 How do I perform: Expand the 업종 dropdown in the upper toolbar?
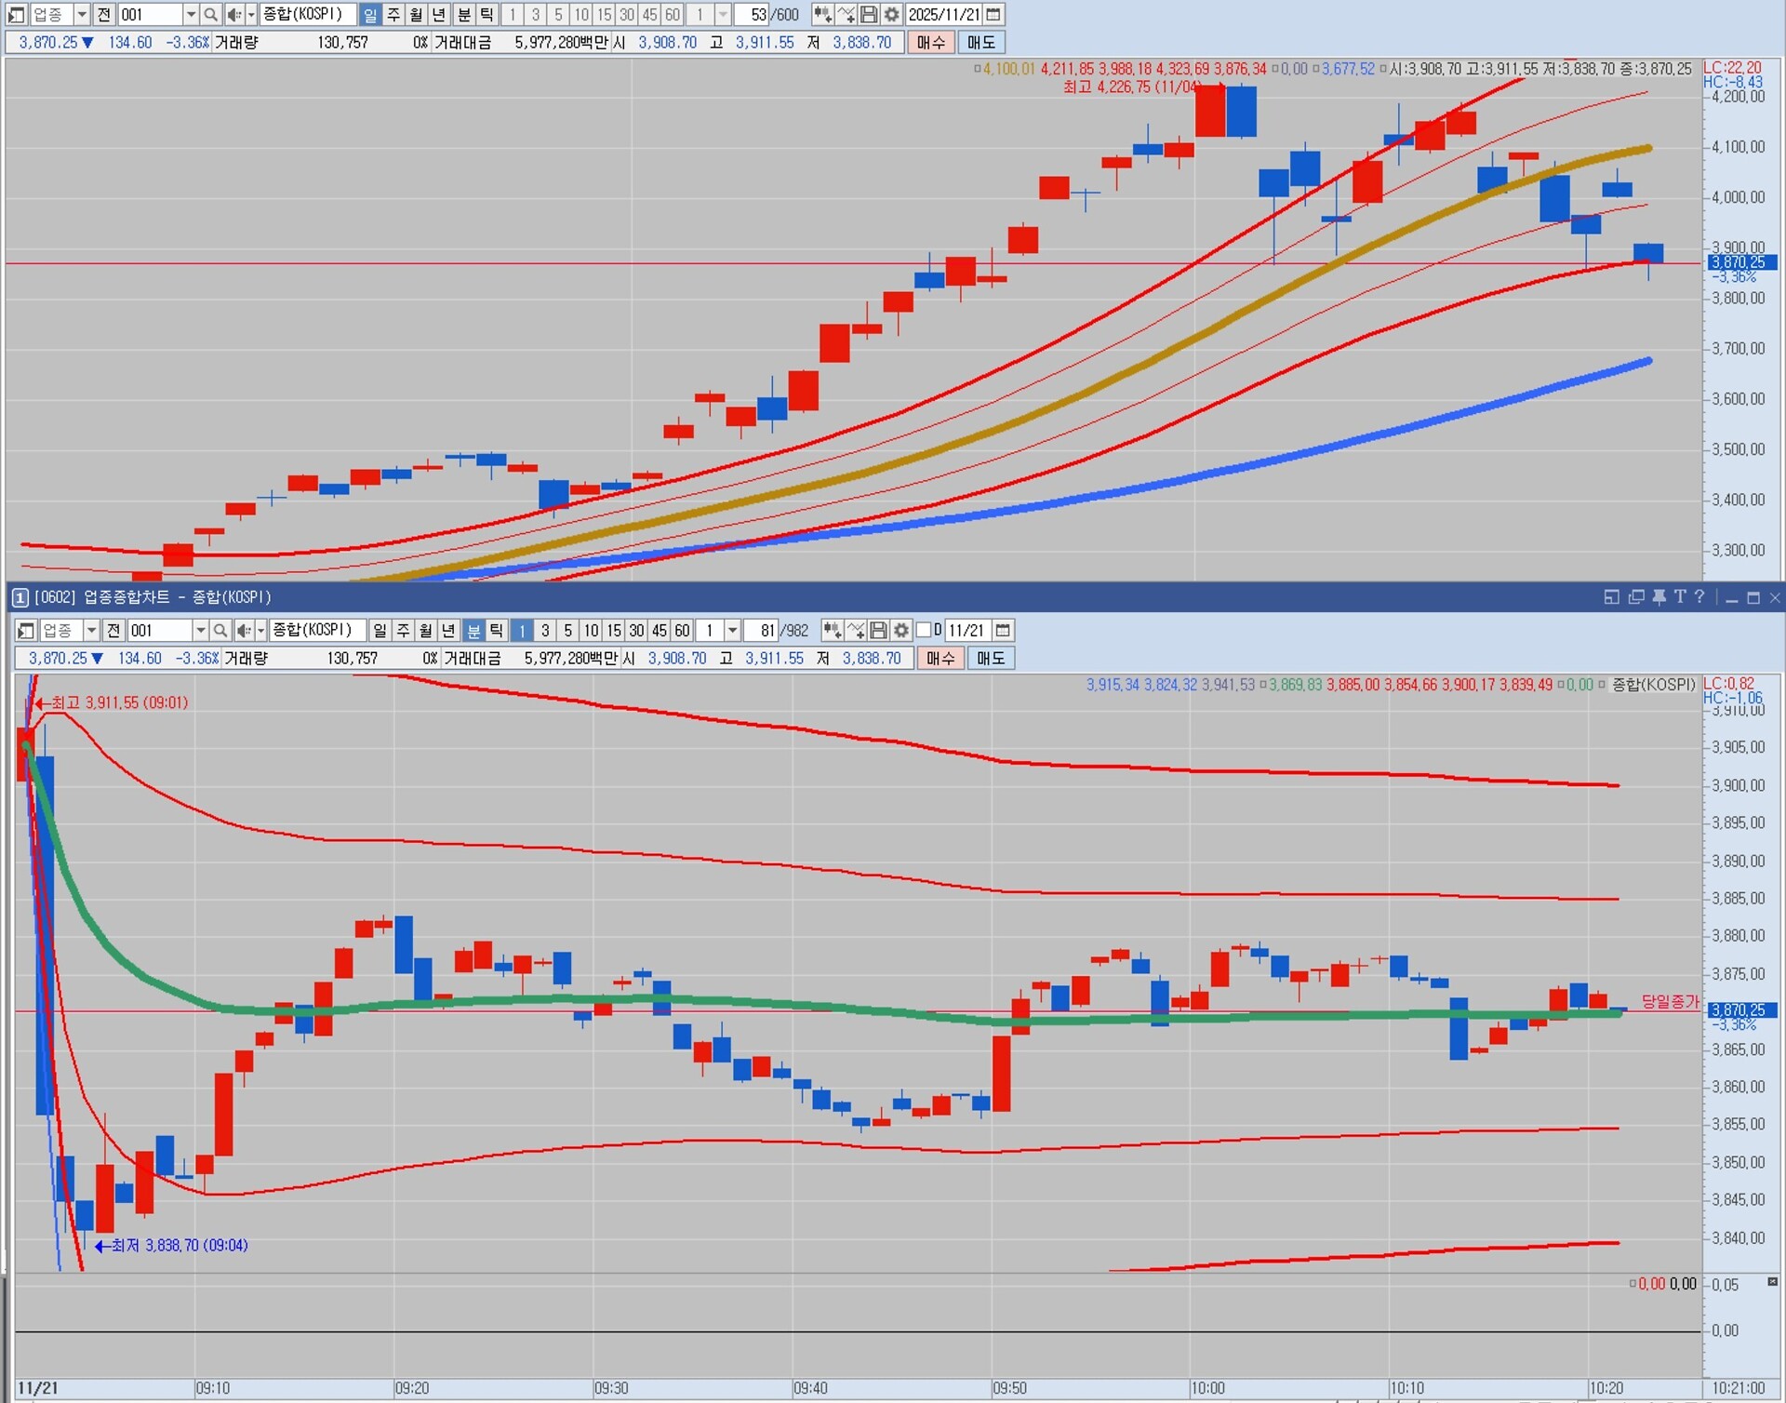coord(81,14)
